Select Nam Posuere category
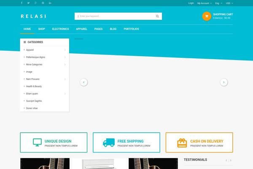The image size is (253, 169). (x=32, y=79)
